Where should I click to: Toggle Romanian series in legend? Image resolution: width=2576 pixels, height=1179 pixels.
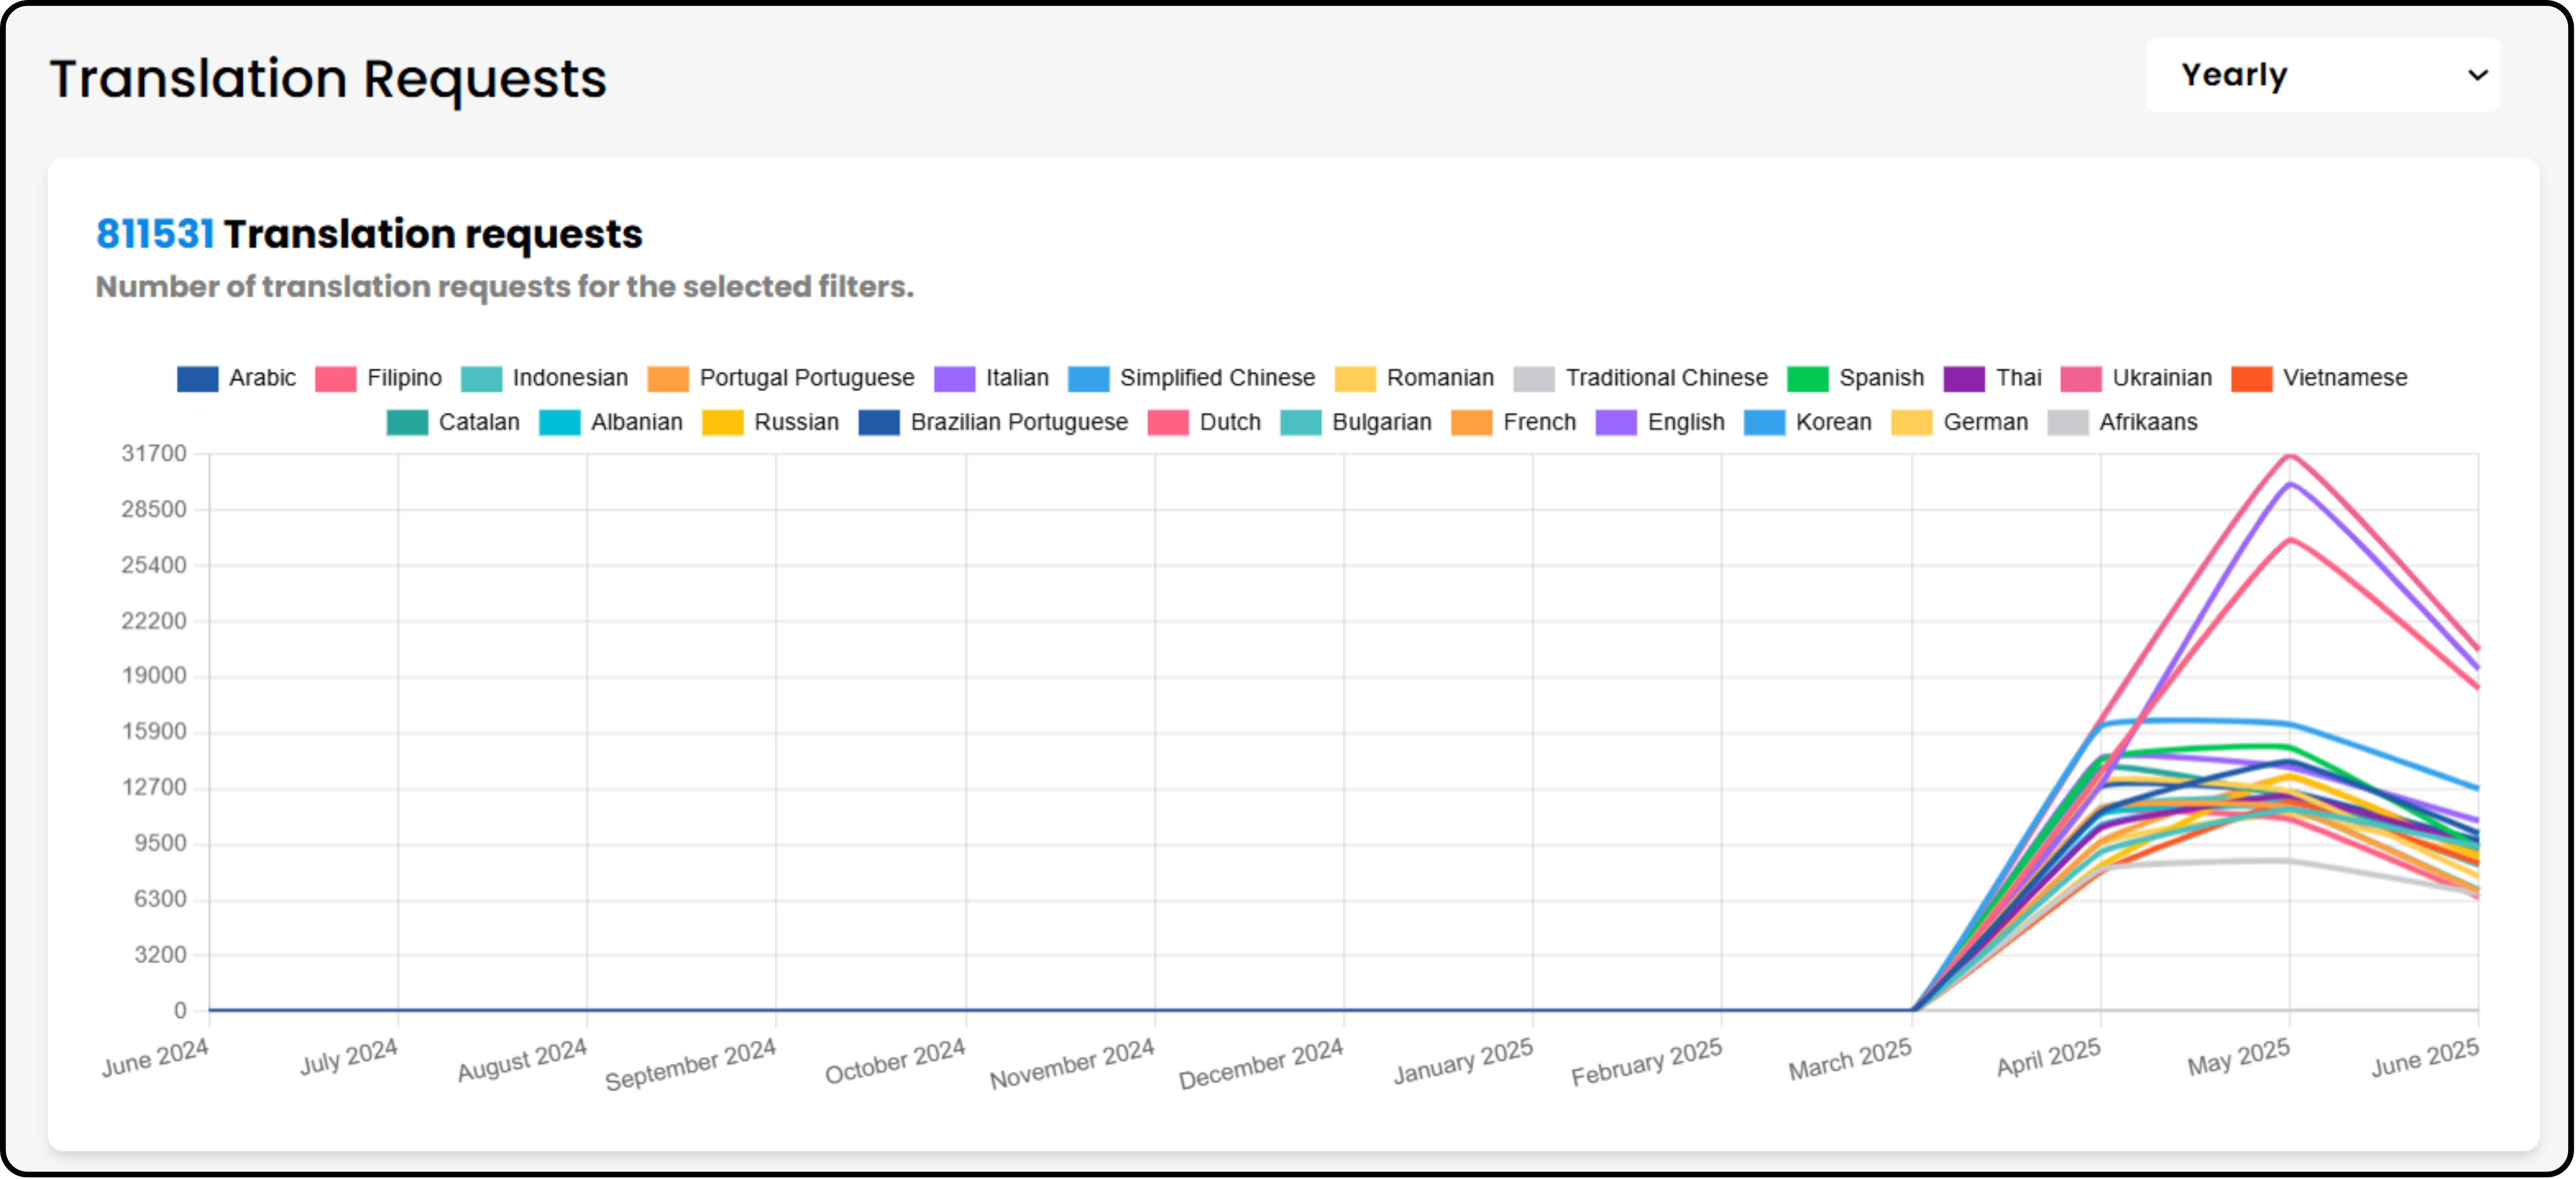pos(1414,378)
